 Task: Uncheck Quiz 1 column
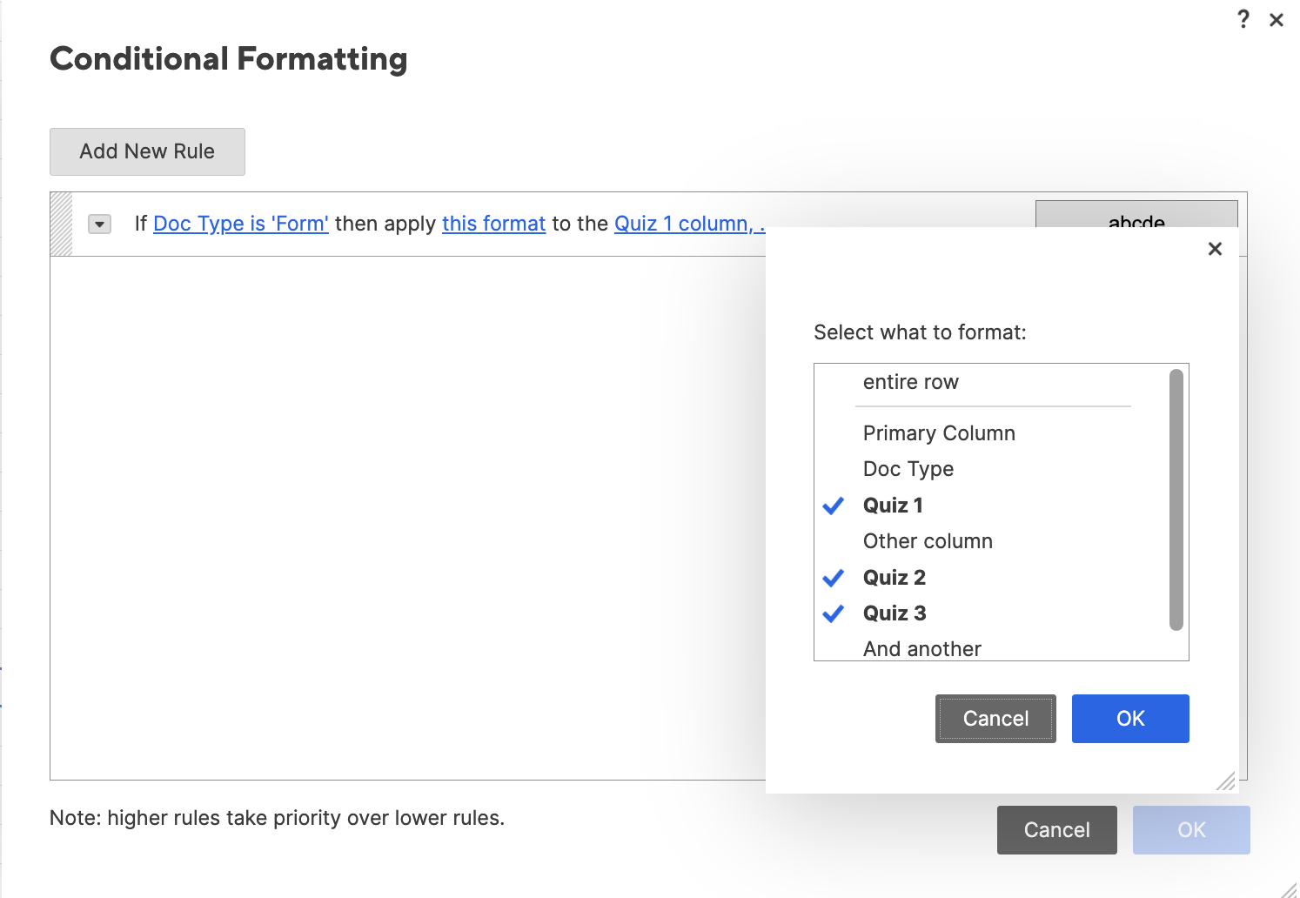pyautogui.click(x=893, y=506)
